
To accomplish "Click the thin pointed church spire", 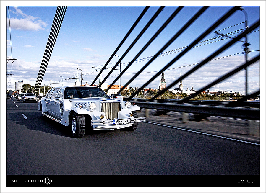I will (x=181, y=83).
